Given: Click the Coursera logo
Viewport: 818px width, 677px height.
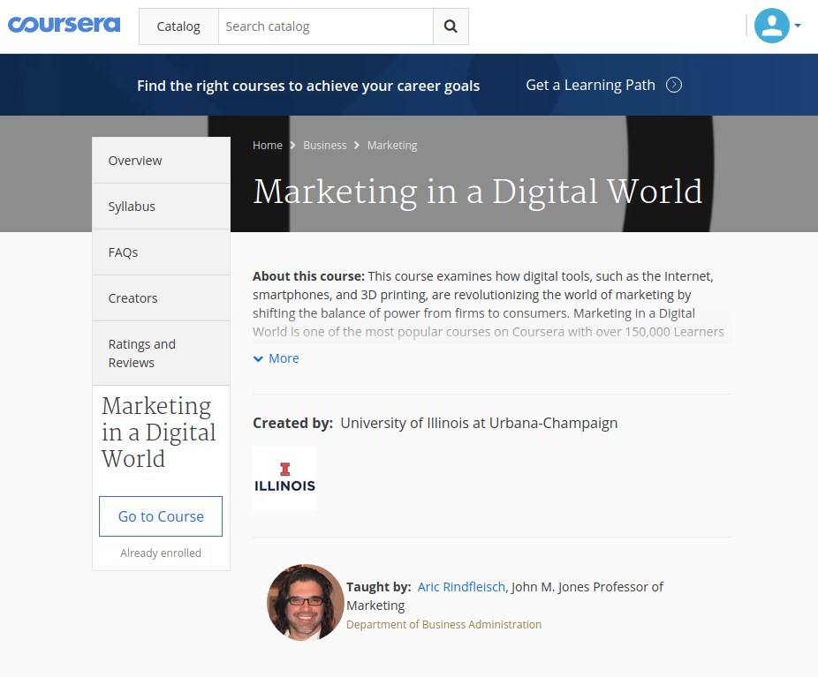Looking at the screenshot, I should point(64,25).
